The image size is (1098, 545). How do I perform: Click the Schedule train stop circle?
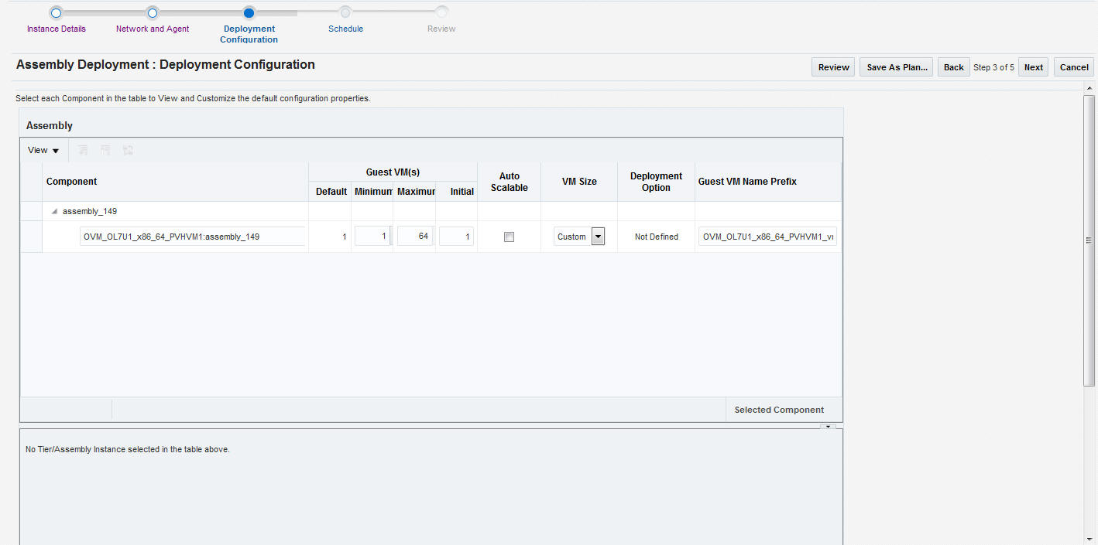pyautogui.click(x=345, y=12)
